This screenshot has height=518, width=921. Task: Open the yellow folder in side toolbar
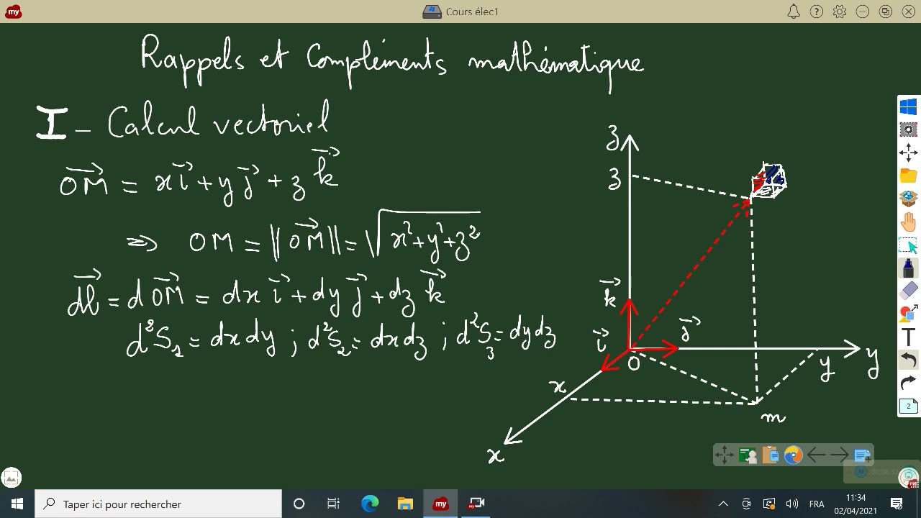pos(908,176)
